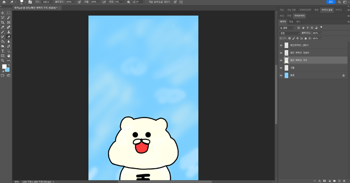The image size is (350, 183).
Task: Open the layer opacity dropdown in Layers panel
Action: pyautogui.click(x=321, y=33)
